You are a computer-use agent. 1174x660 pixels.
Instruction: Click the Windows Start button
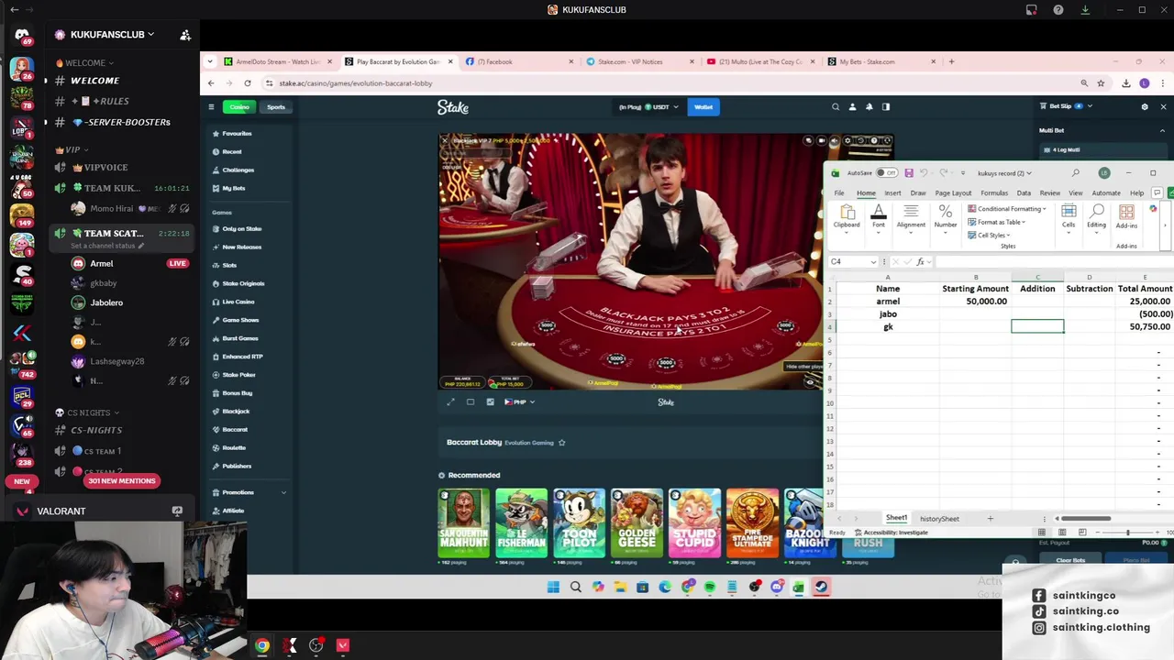click(x=553, y=587)
